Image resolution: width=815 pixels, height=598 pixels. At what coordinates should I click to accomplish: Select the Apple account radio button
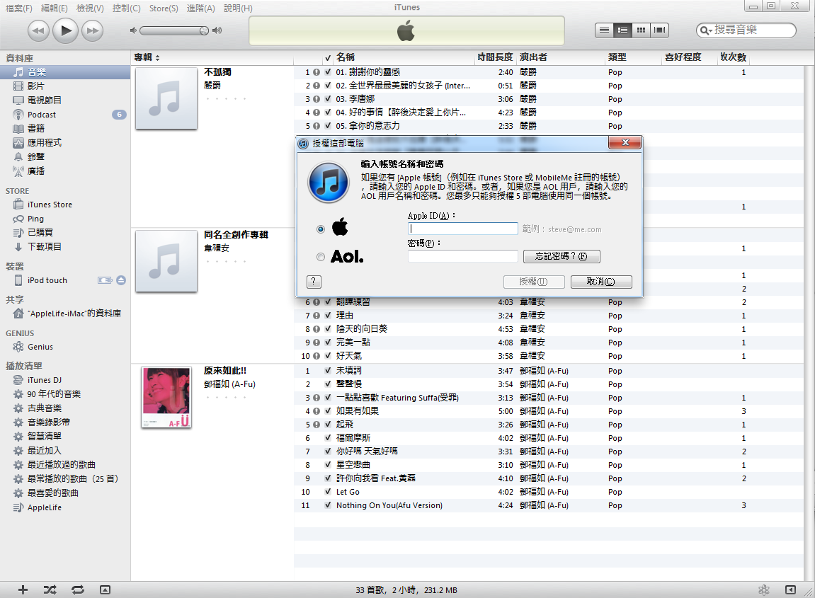pyautogui.click(x=321, y=229)
